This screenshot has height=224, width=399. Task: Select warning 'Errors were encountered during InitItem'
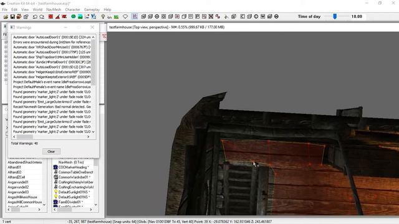(52, 42)
